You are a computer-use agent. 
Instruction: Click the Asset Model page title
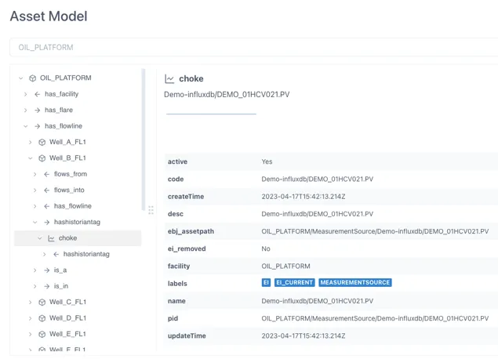coord(49,16)
